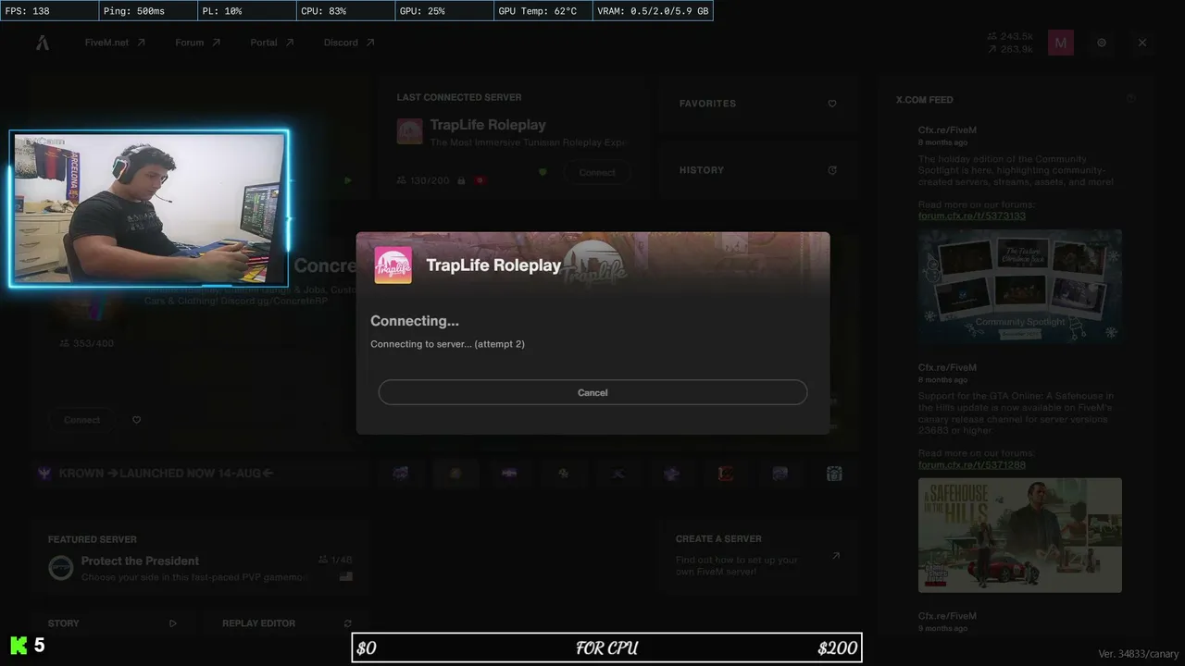Click the help icon beside X.COM FEED
Image resolution: width=1185 pixels, height=666 pixels.
1130,99
